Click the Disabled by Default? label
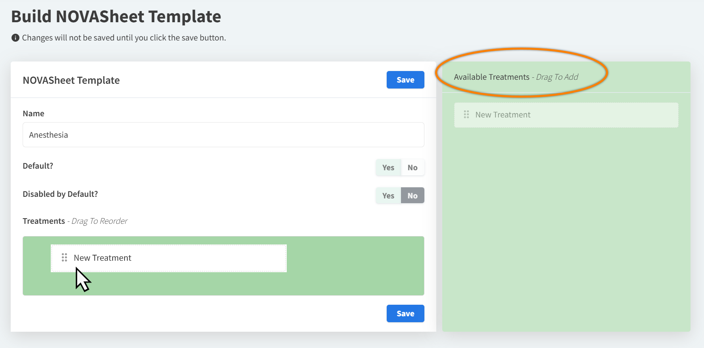This screenshot has width=704, height=348. tap(60, 194)
